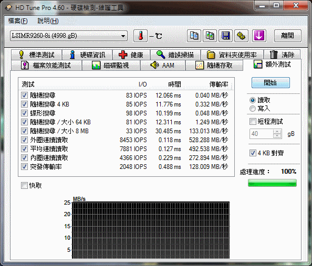Click the thermometer temperature icon
This screenshot has width=312, height=266.
[140, 36]
